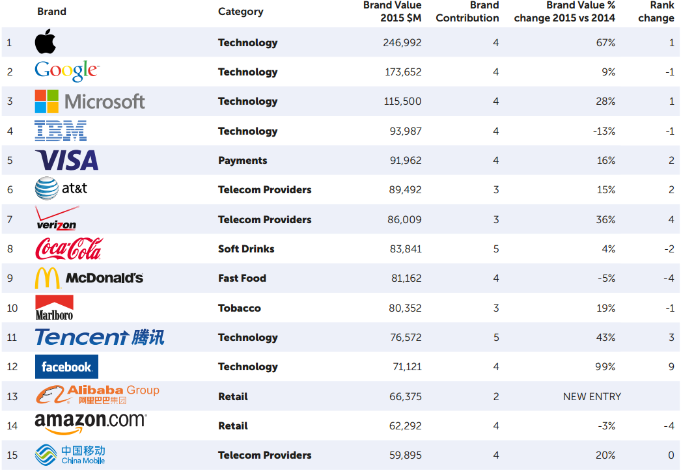Click the Marlboro logo
This screenshot has width=681, height=473.
pyautogui.click(x=54, y=308)
